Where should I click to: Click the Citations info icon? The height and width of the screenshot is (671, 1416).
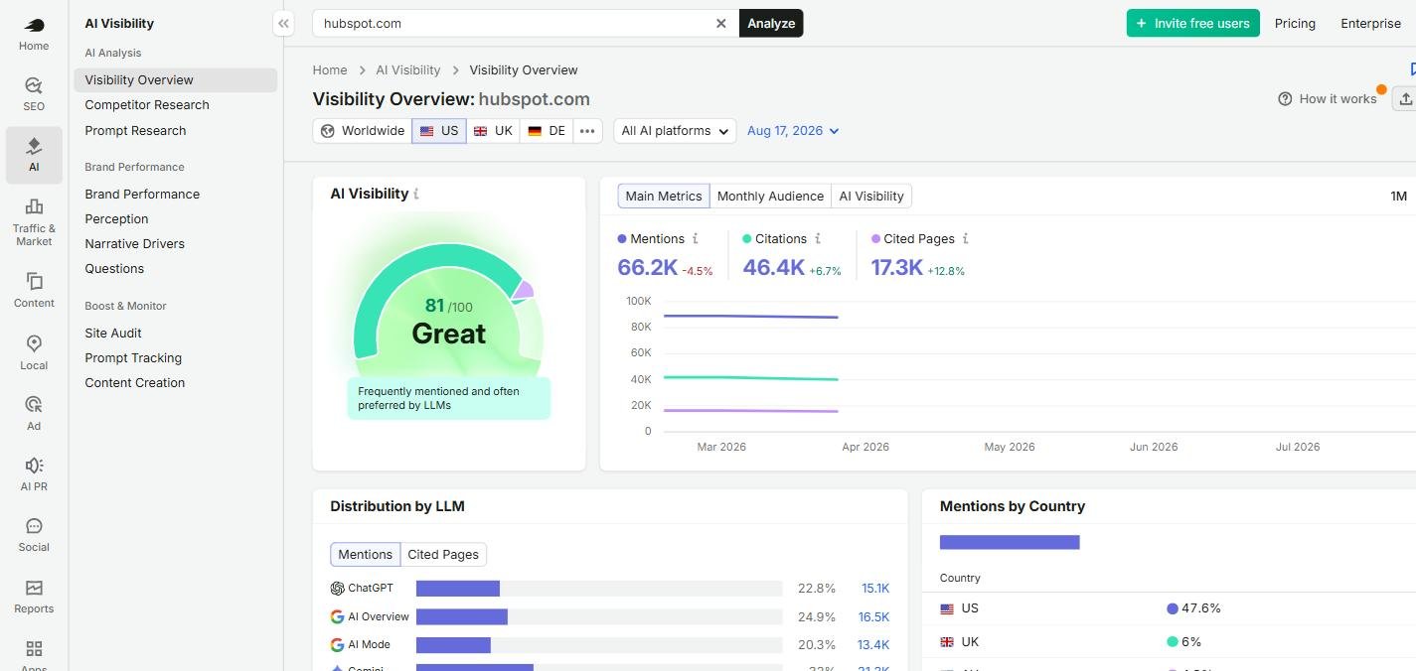(818, 238)
